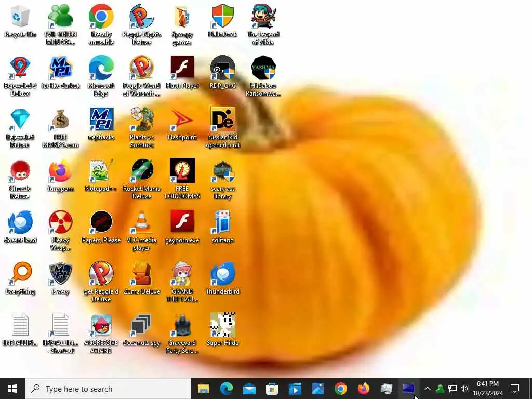Viewport: 532px width, 399px height.
Task: Launch Microsoft Edge from the taskbar
Action: point(227,389)
